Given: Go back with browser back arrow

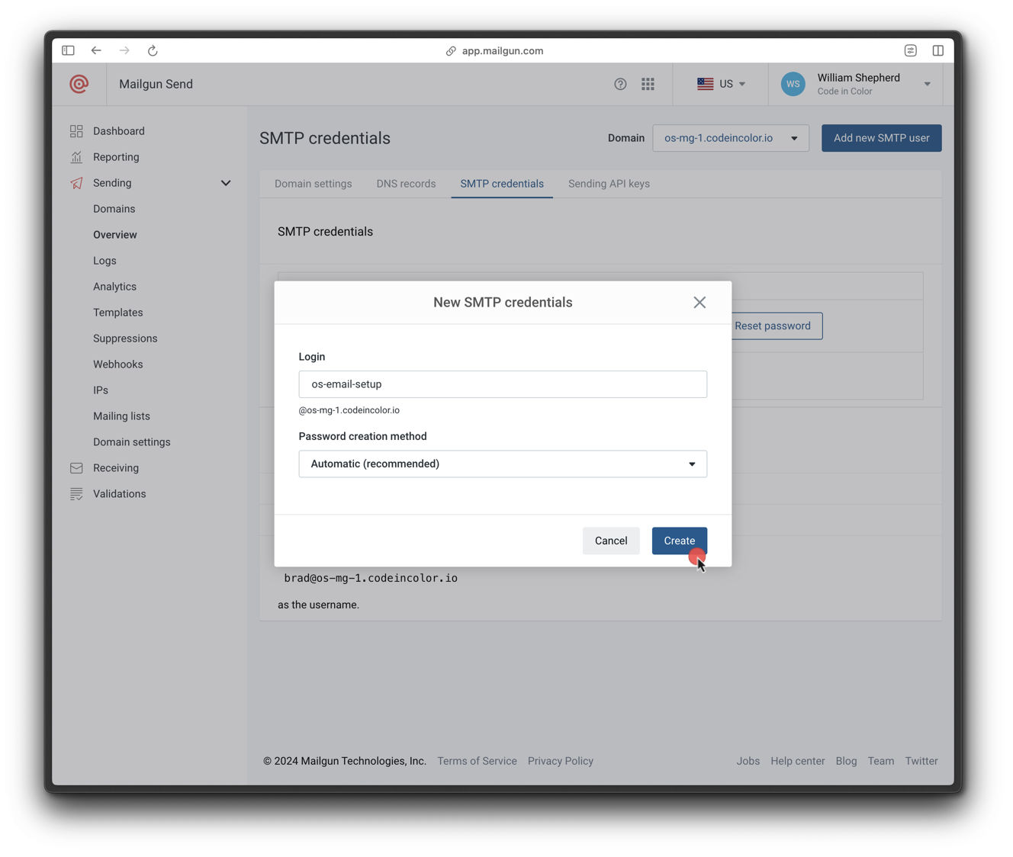Looking at the screenshot, I should click(96, 50).
